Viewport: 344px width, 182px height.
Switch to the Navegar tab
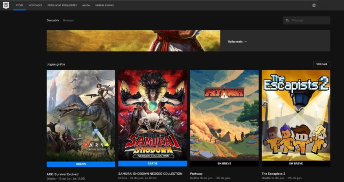click(68, 20)
